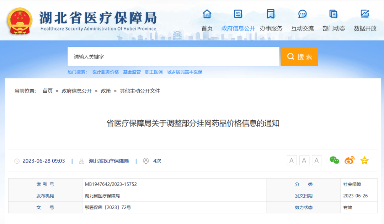This screenshot has height=224, width=384.
Task: Open the 政策 breadcrumb link
Action: point(106,91)
